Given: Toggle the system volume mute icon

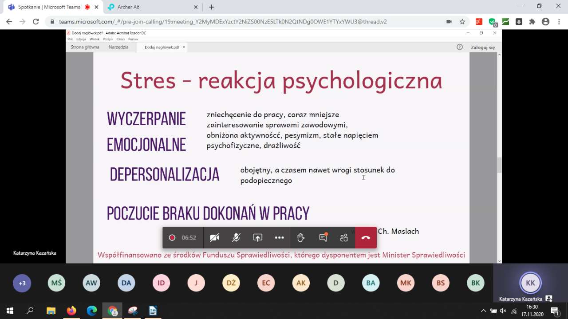Looking at the screenshot, I should click(x=503, y=311).
